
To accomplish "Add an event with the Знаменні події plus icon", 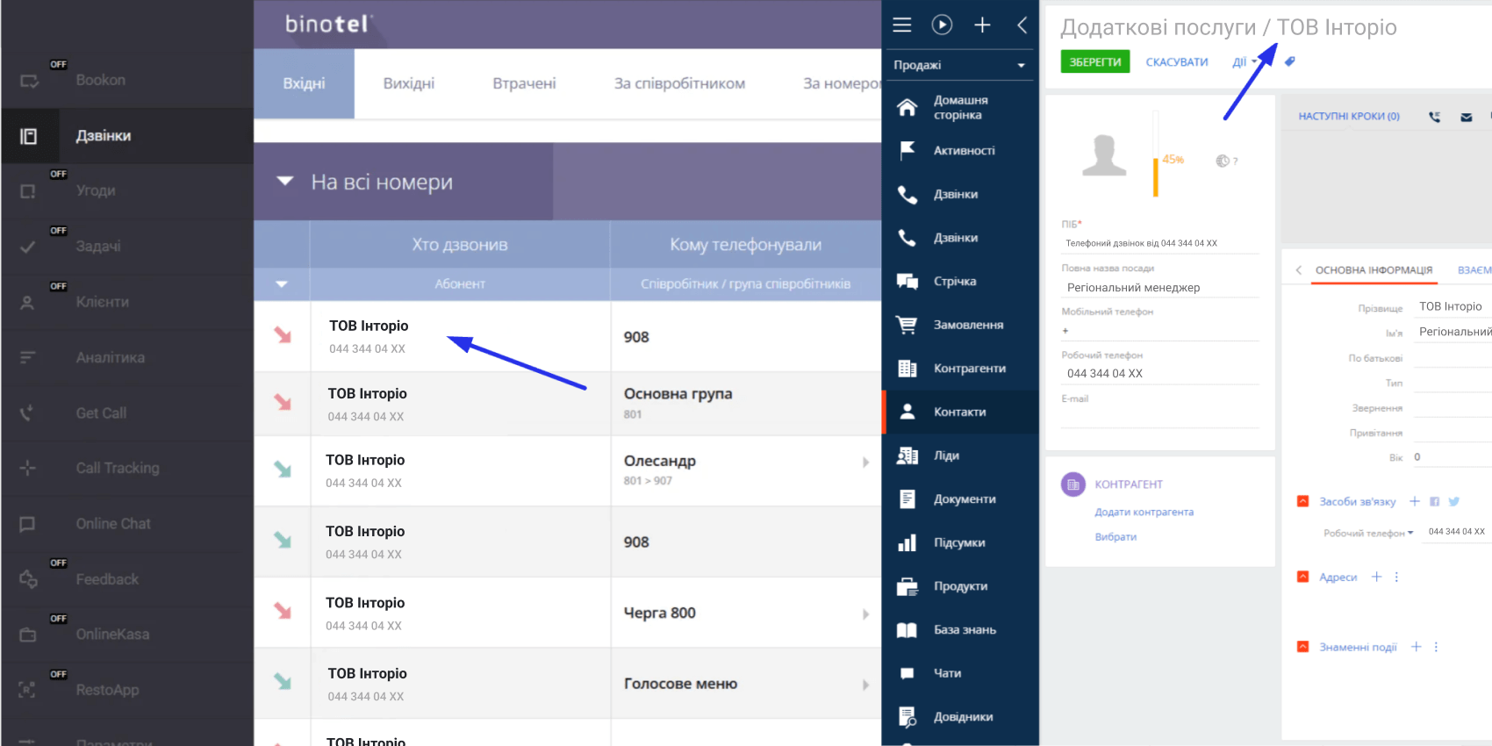I will coord(1416,647).
